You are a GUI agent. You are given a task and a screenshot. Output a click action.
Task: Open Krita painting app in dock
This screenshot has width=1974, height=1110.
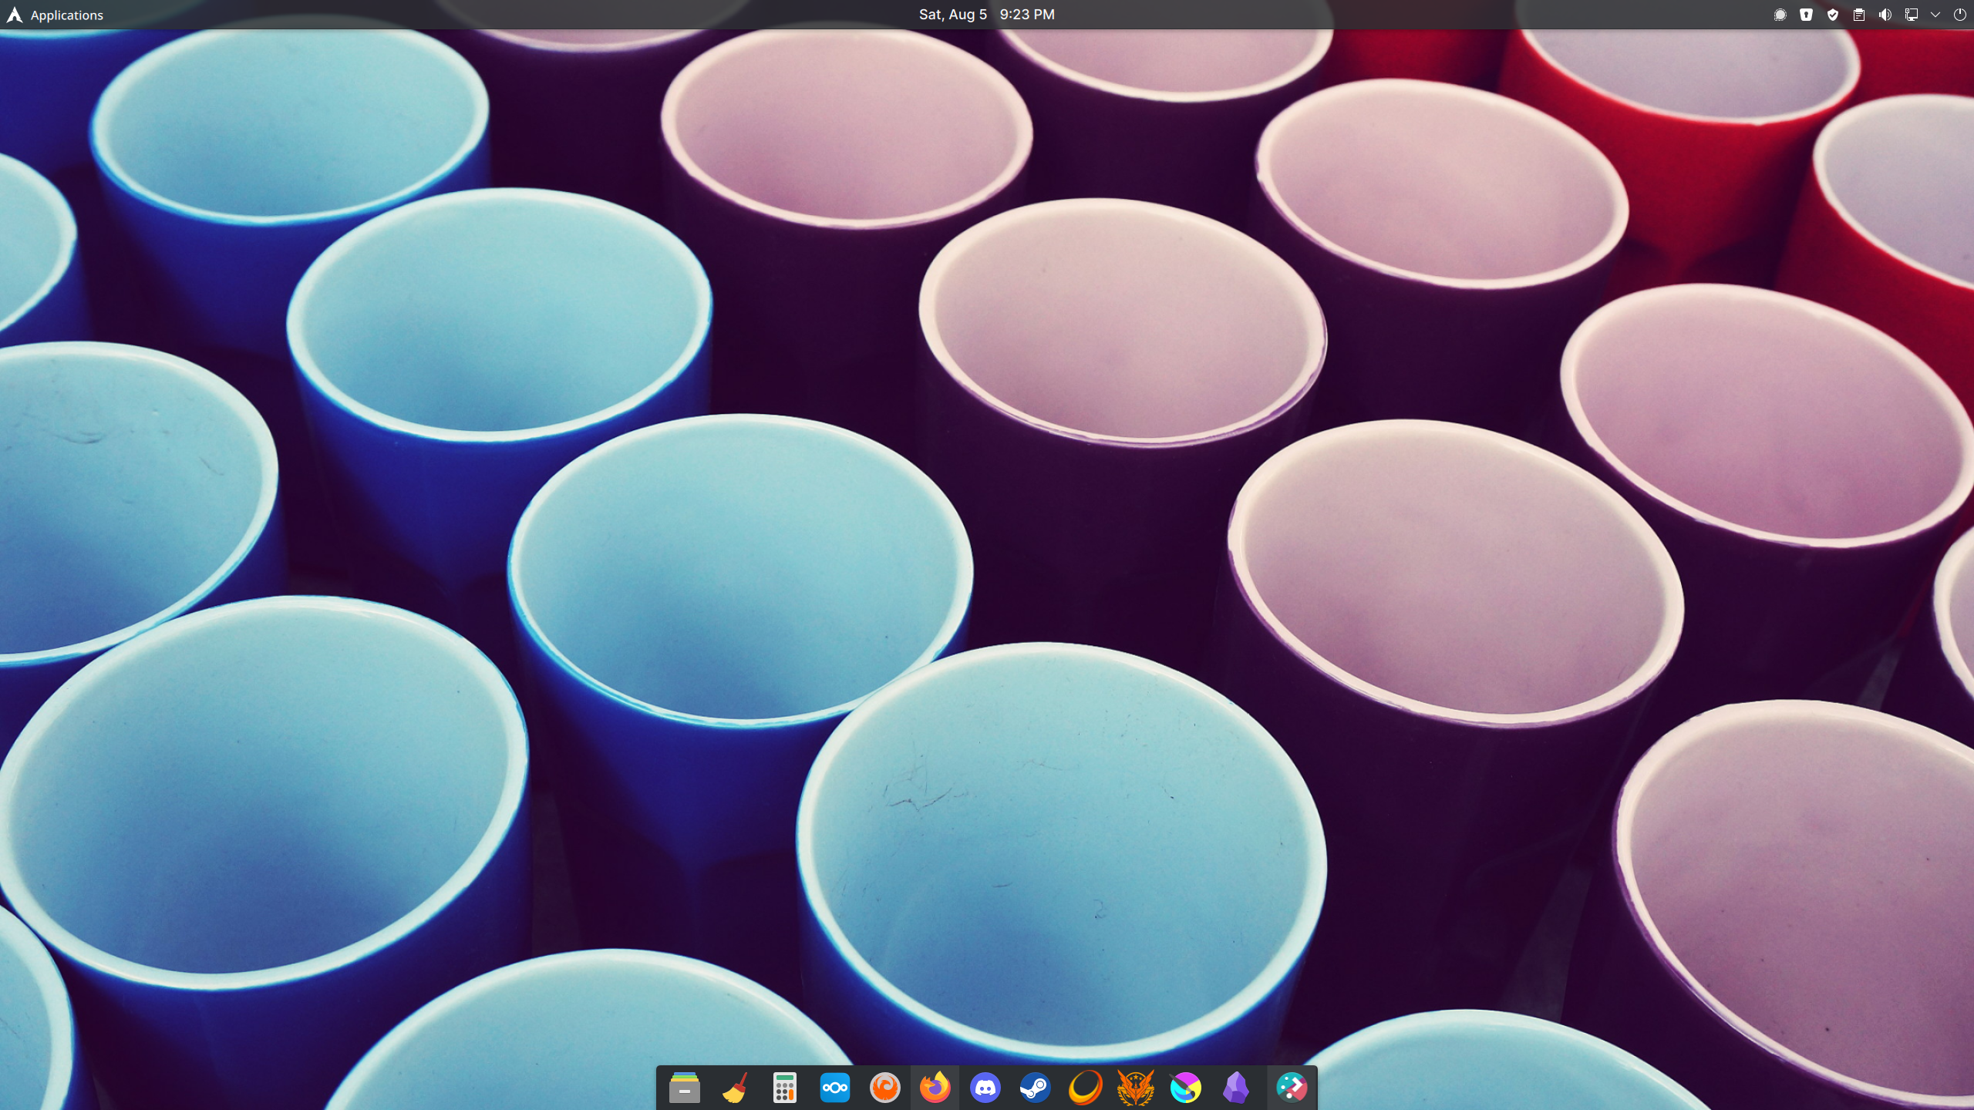(1185, 1088)
